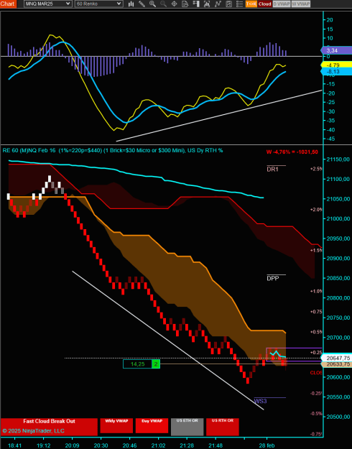This screenshot has height=449, width=352.
Task: Open the strategies icon
Action: pyautogui.click(x=228, y=4)
